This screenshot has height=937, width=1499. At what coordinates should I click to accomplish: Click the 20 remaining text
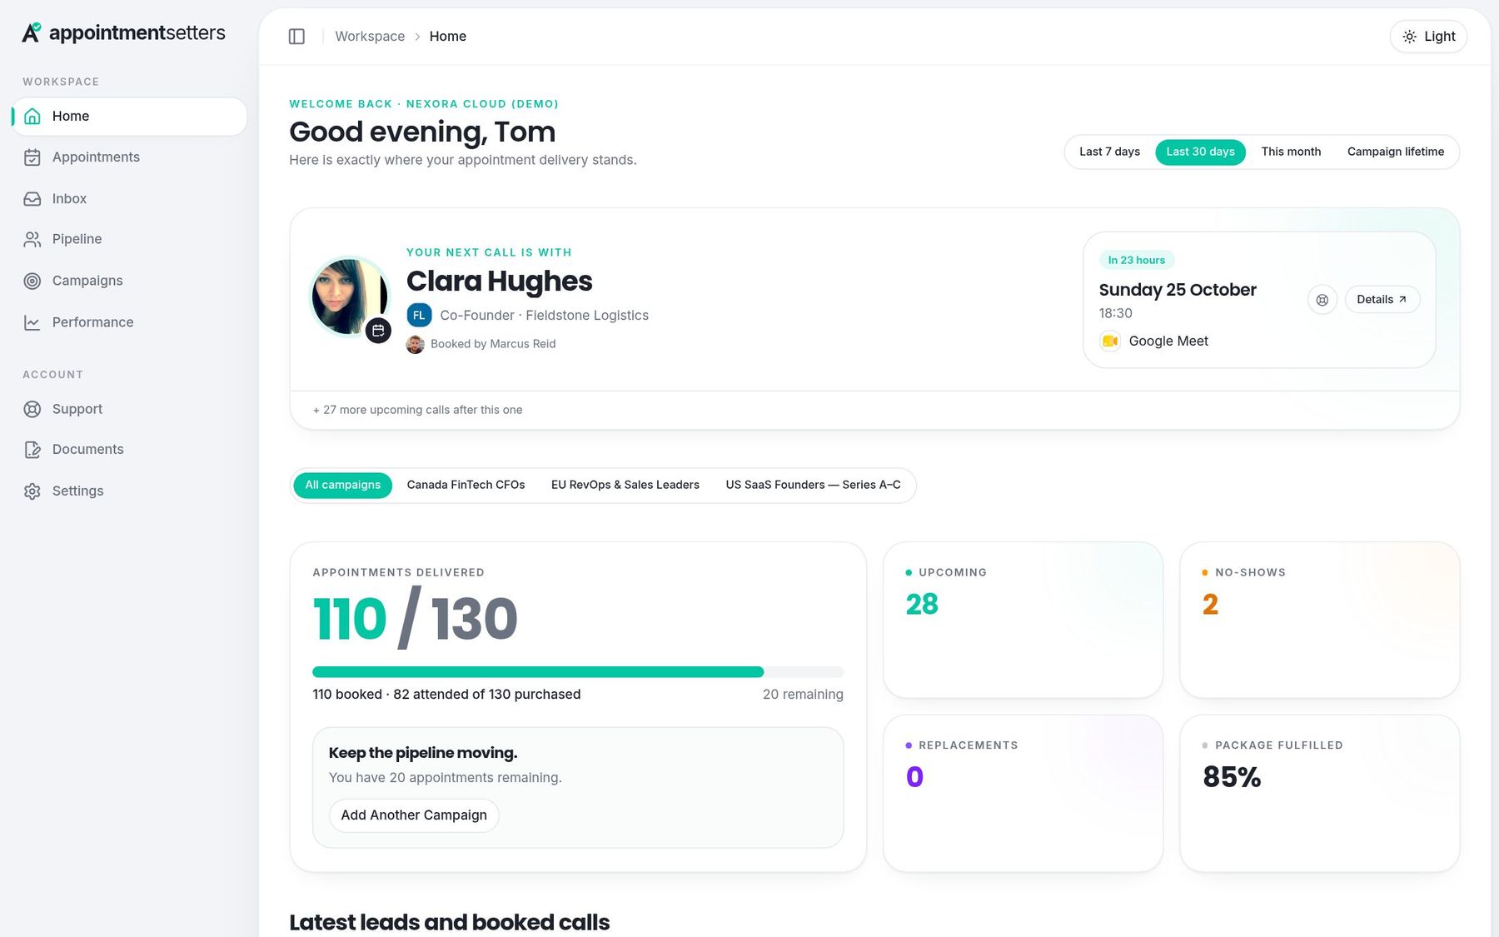pos(803,695)
